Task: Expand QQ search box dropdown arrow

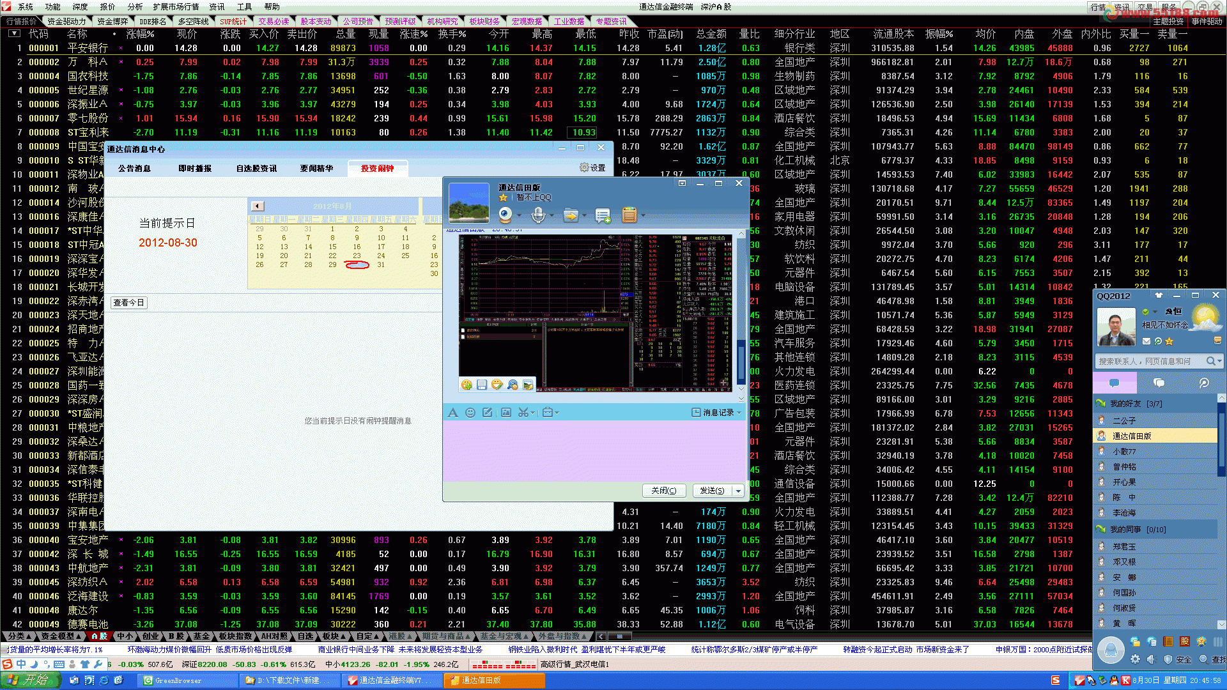Action: point(1219,362)
